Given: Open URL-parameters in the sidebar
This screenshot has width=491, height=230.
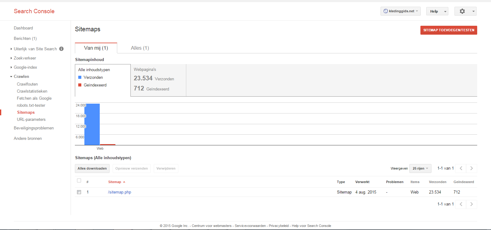Looking at the screenshot, I should (x=31, y=119).
